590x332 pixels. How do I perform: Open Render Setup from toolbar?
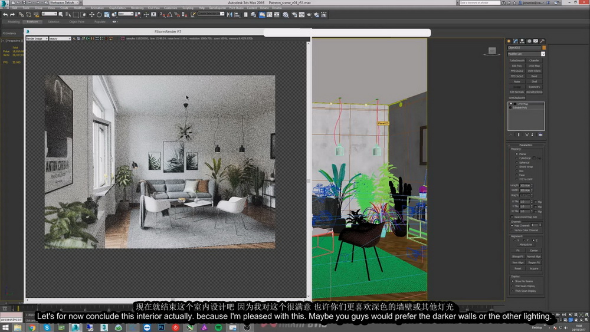point(294,15)
